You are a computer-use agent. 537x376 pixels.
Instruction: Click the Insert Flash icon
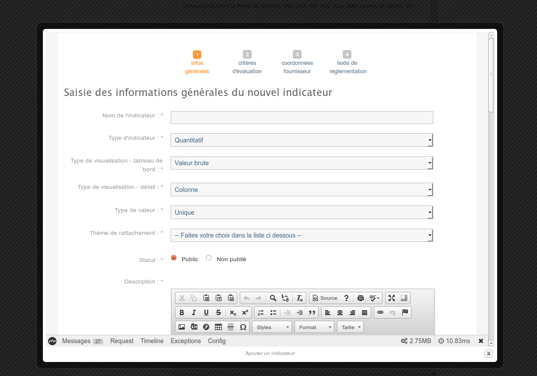tap(206, 327)
